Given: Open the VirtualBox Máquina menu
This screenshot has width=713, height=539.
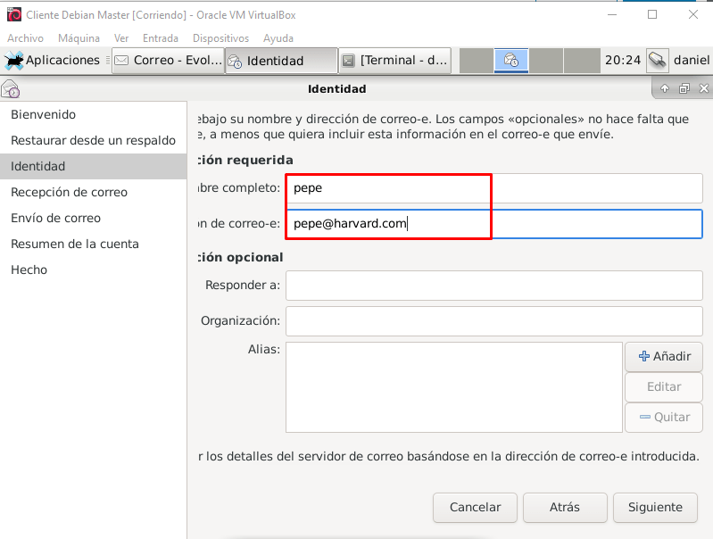Looking at the screenshot, I should (79, 38).
